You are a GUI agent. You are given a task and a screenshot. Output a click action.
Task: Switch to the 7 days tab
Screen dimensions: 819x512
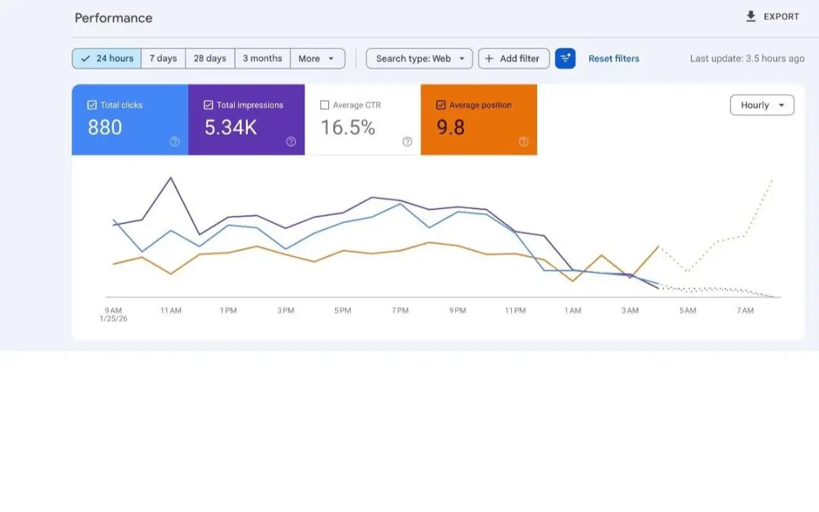point(163,59)
